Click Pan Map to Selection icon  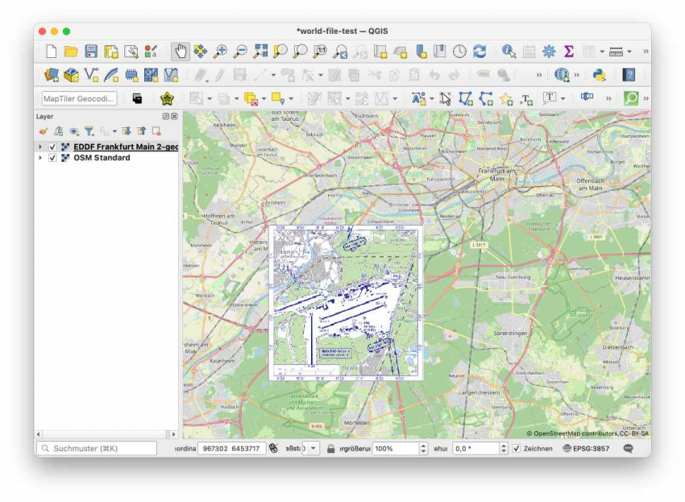(x=201, y=52)
